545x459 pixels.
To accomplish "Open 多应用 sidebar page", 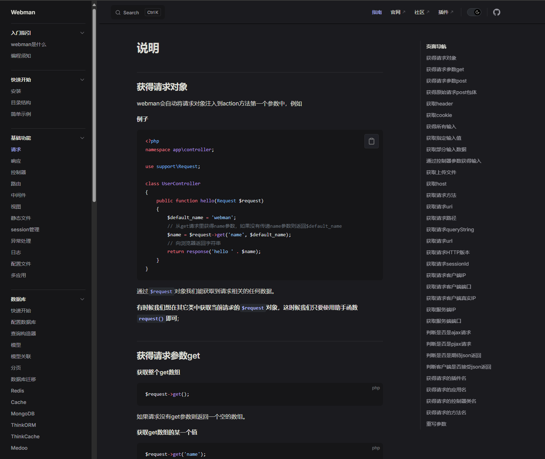I will (18, 275).
